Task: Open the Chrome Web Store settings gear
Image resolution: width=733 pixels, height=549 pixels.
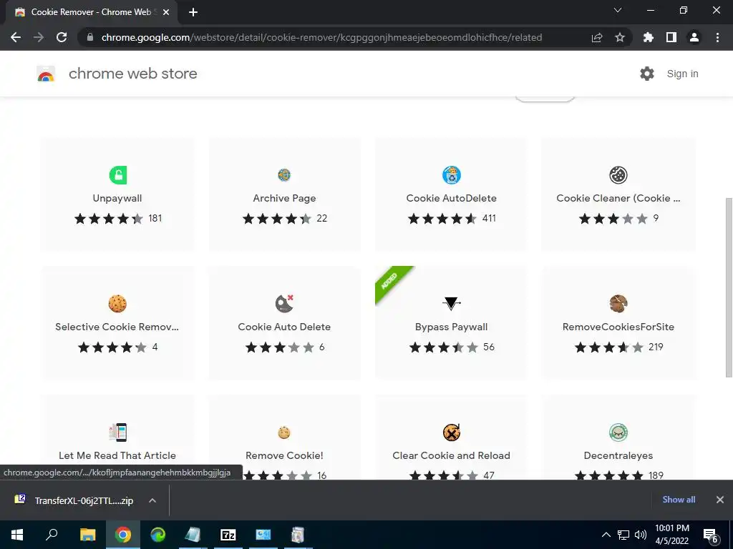Action: point(647,74)
